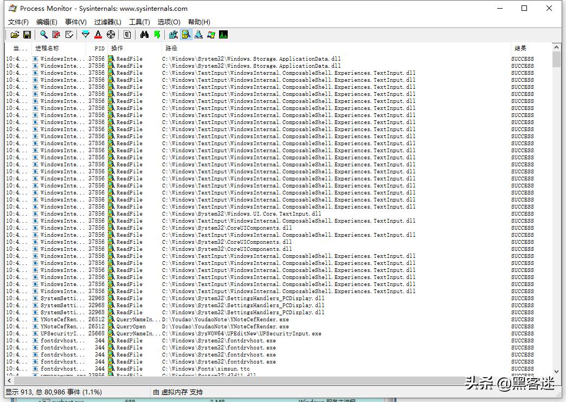Select the Include Process target crosshair icon

(x=111, y=35)
